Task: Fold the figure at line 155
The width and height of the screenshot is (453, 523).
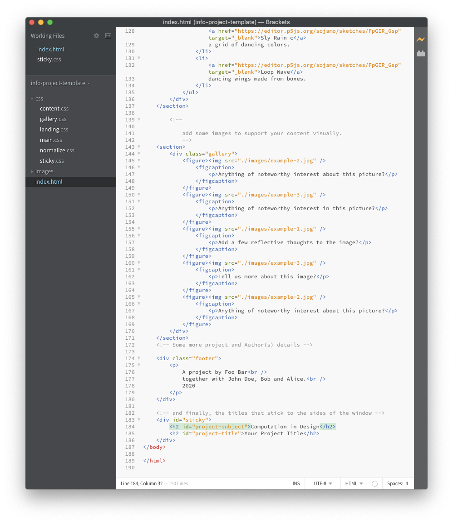Action: point(139,229)
